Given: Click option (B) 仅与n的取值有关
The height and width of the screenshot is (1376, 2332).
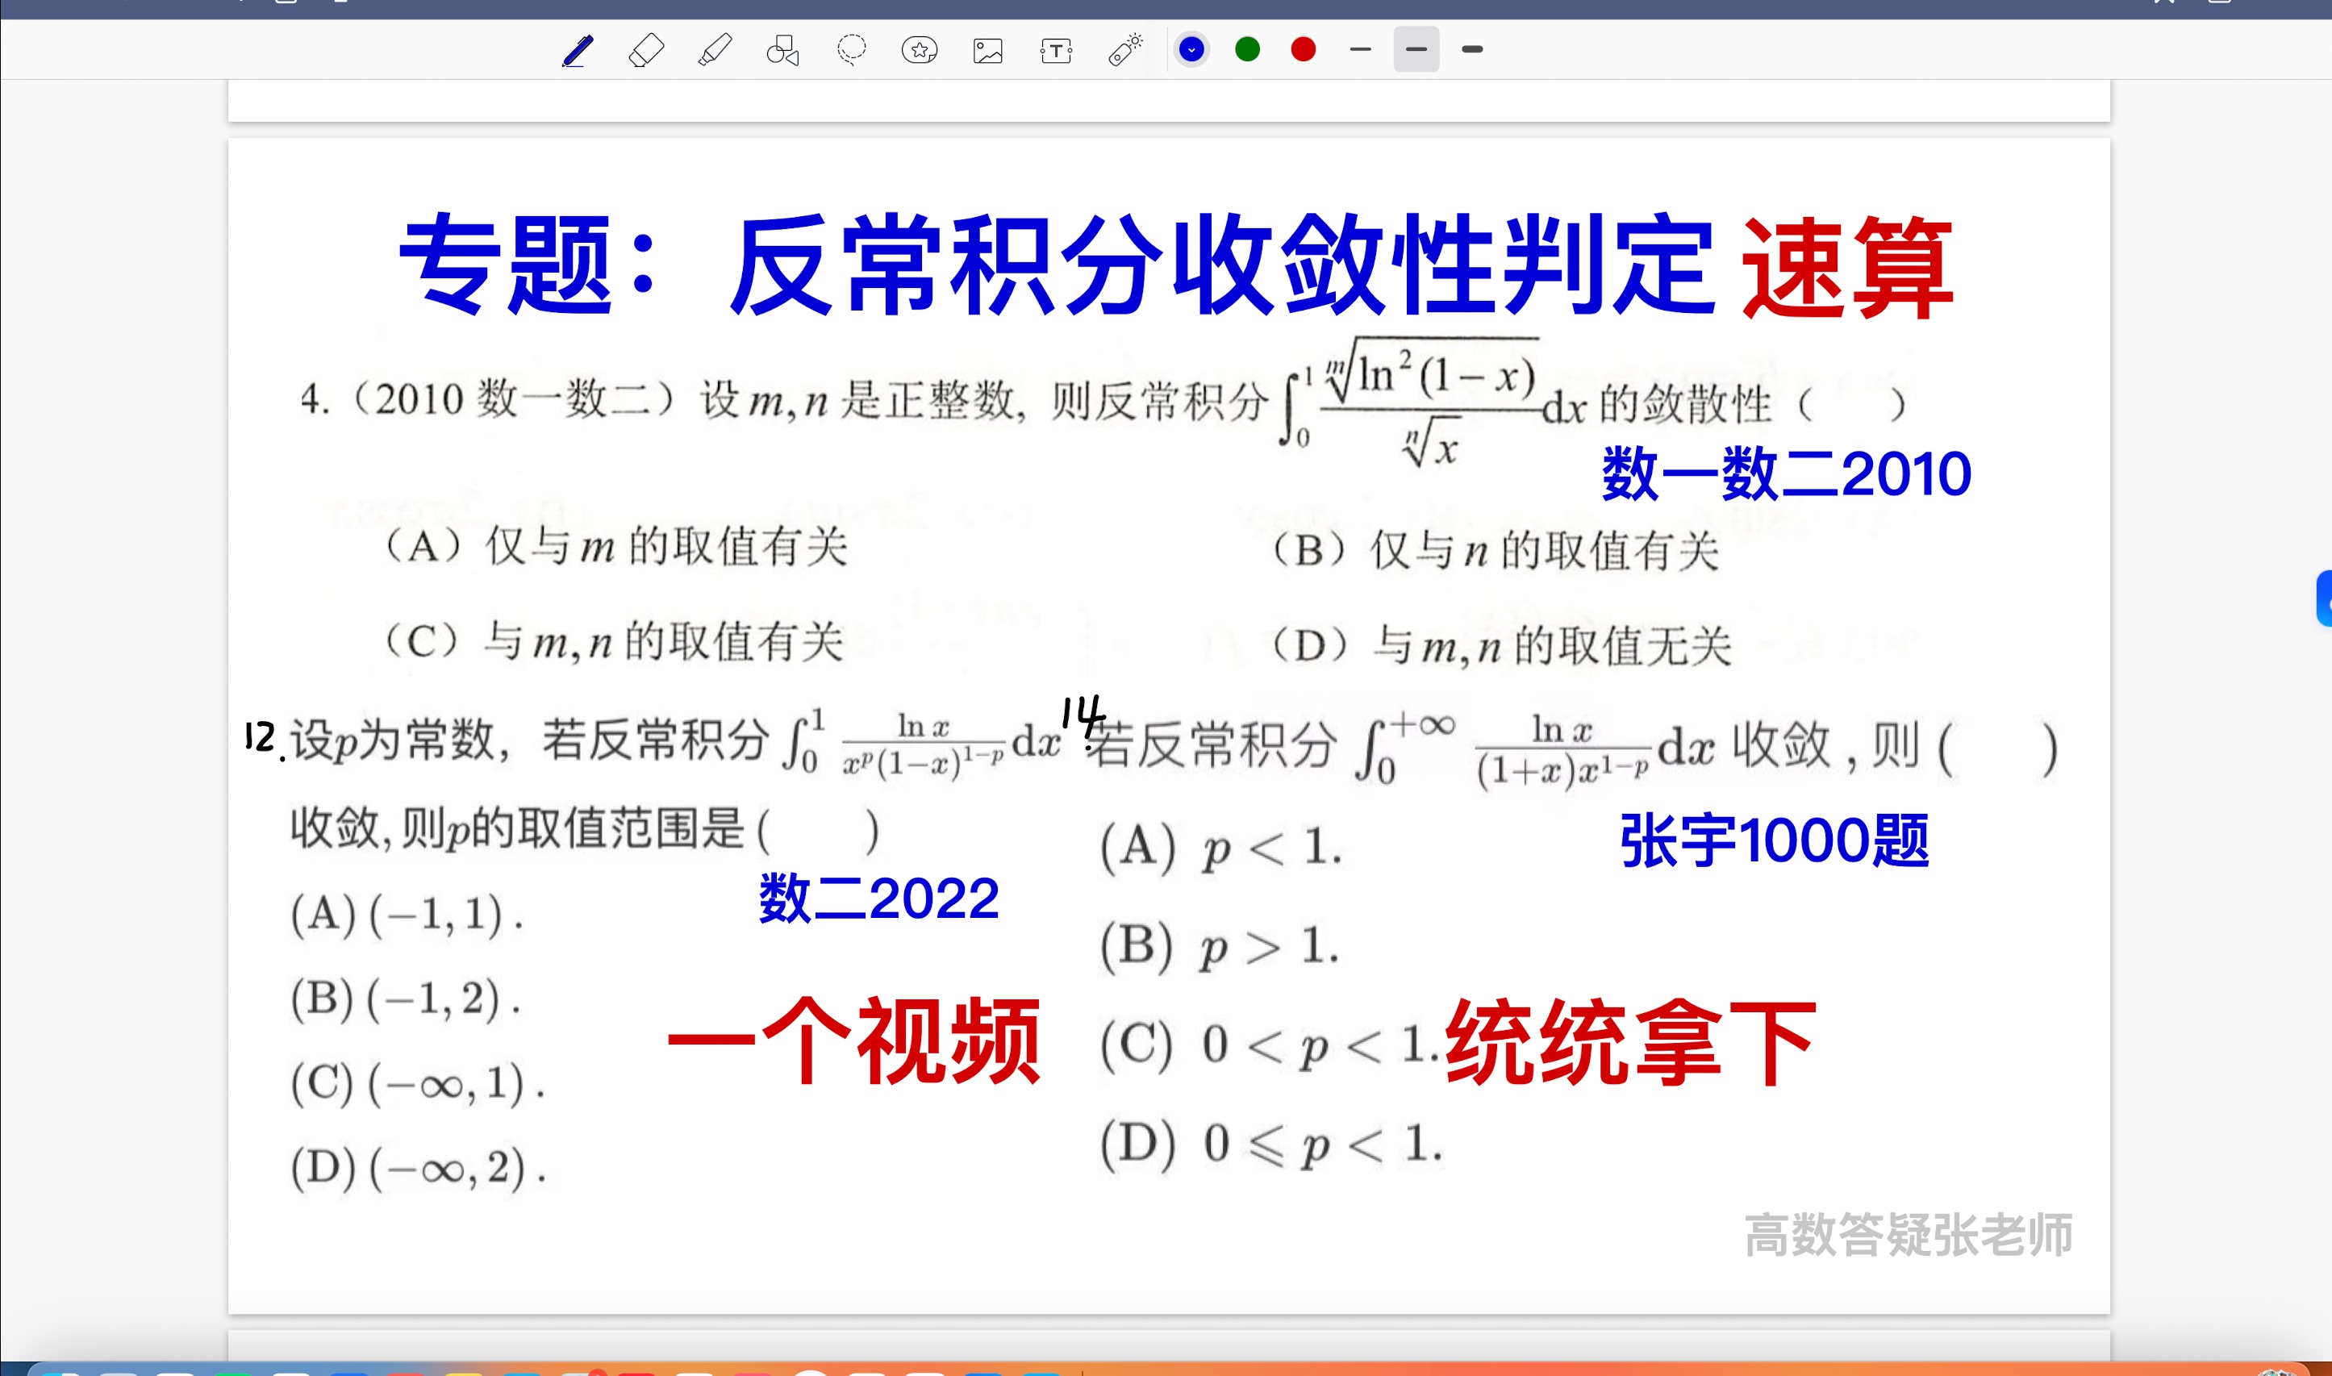Looking at the screenshot, I should click(1496, 551).
